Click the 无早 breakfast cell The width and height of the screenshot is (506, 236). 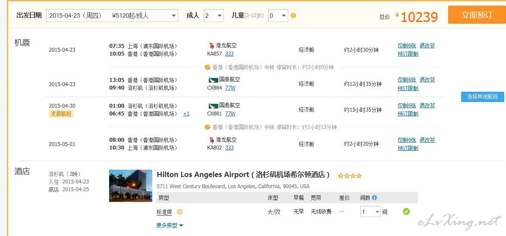299,211
